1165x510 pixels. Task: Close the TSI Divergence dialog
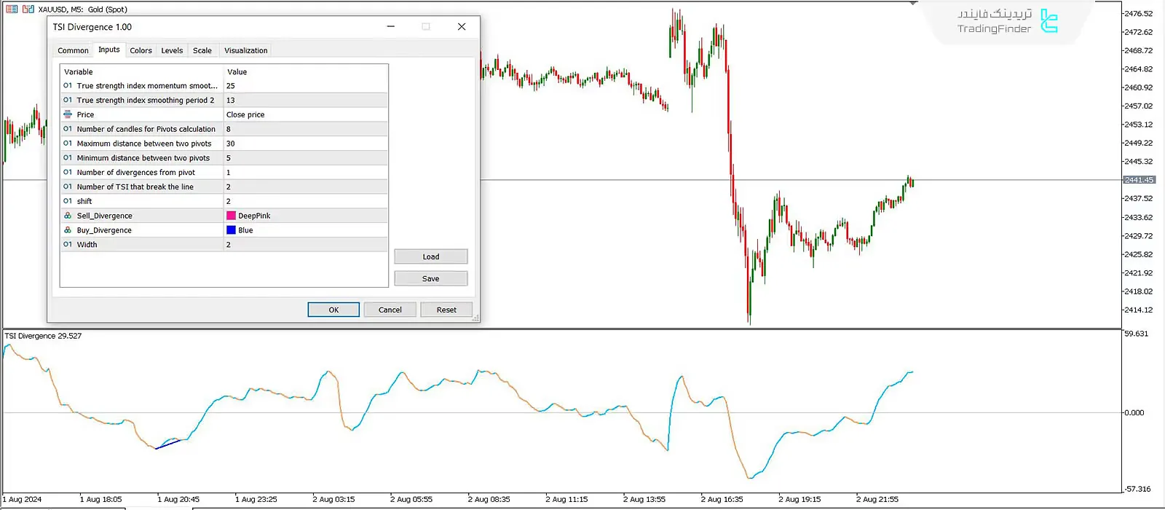[462, 27]
